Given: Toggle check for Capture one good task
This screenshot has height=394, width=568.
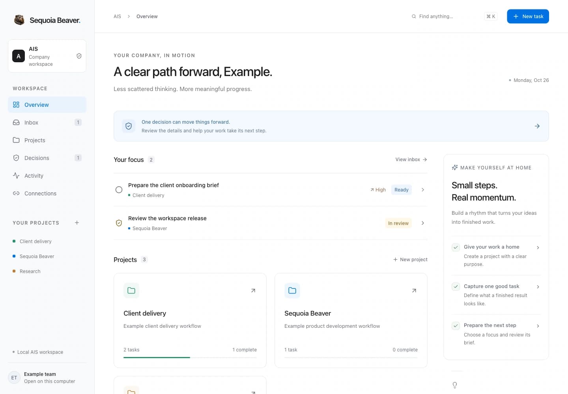Looking at the screenshot, I should pyautogui.click(x=456, y=286).
